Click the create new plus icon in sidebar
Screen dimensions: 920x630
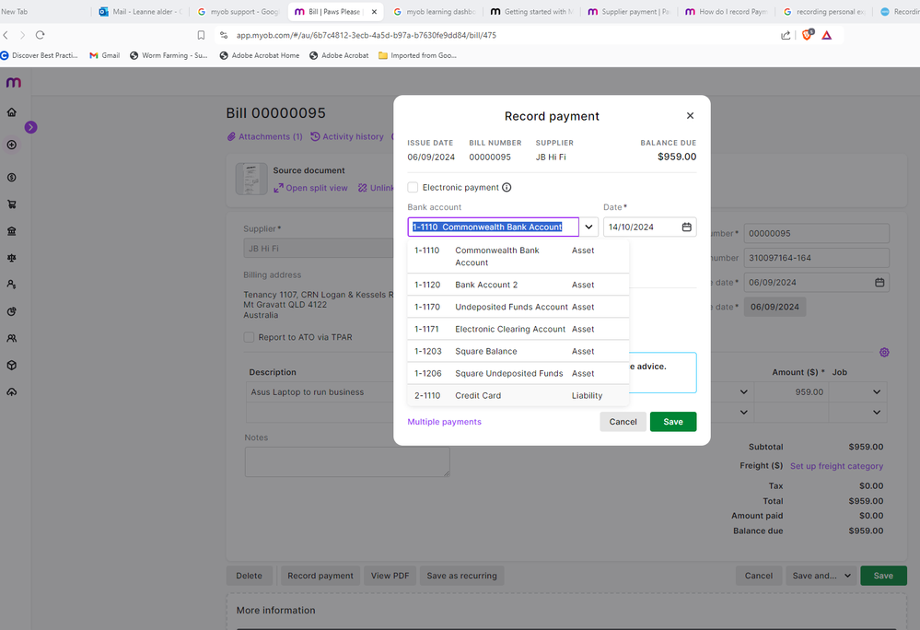[12, 145]
